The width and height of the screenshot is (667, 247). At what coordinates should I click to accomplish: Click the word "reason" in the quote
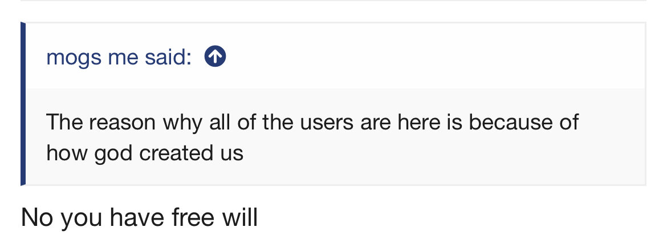pos(122,123)
